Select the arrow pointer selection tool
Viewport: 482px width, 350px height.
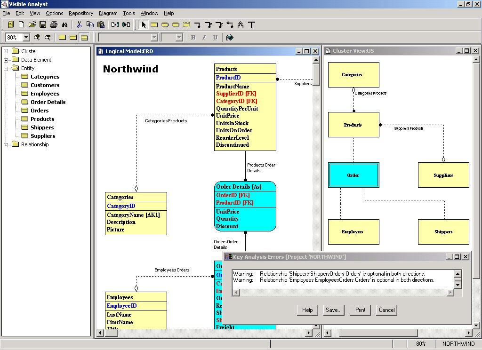coord(144,24)
